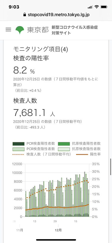
Task: Tap the page scrollbar on right edge
Action: pos(111,167)
